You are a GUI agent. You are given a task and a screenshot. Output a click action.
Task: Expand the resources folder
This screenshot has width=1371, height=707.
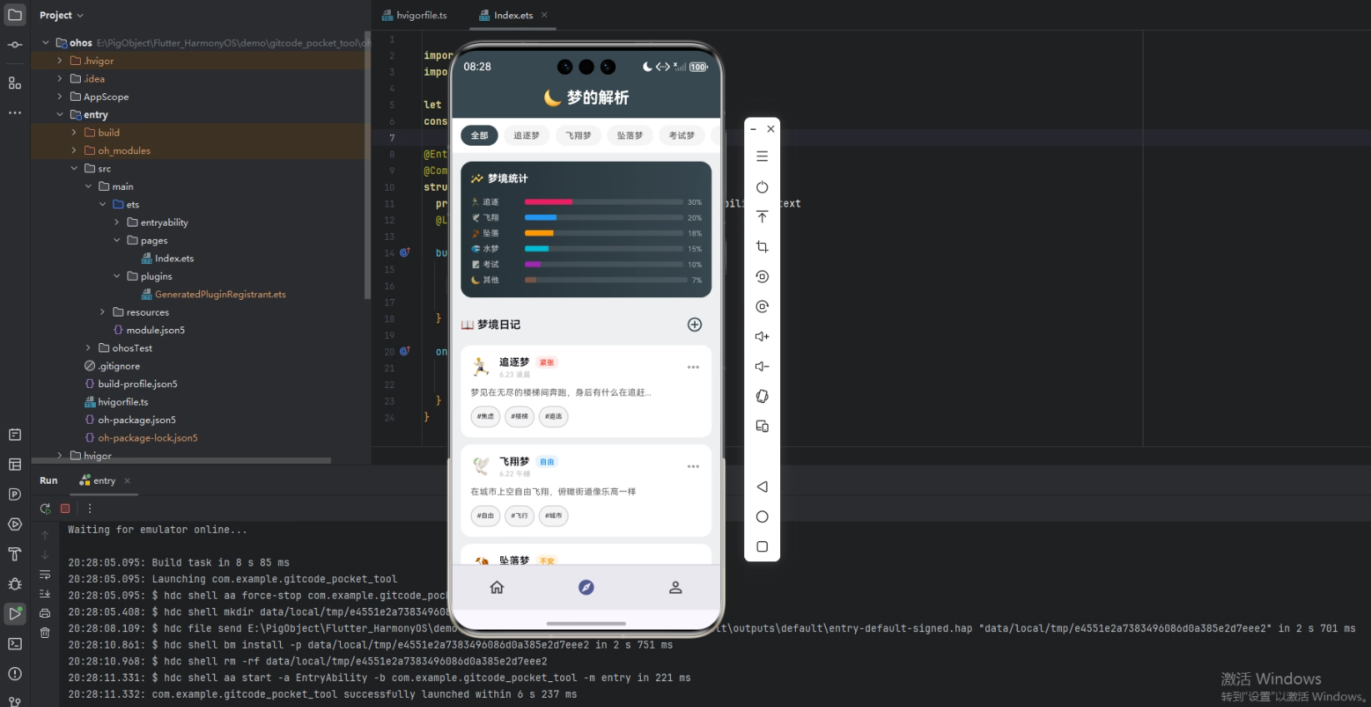(x=102, y=312)
